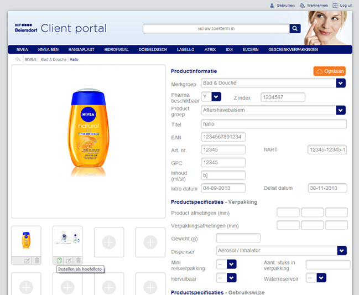The width and height of the screenshot is (359, 295).
Task: Click last Verpakkingsafmetingen field
Action: (x=336, y=225)
